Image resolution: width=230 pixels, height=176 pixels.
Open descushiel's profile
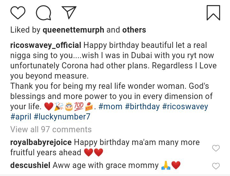click(30, 165)
